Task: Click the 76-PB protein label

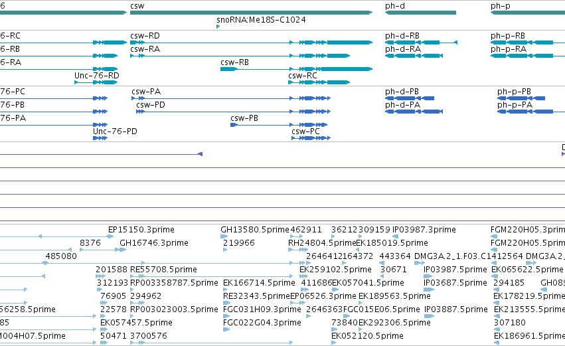Action: pos(12,105)
